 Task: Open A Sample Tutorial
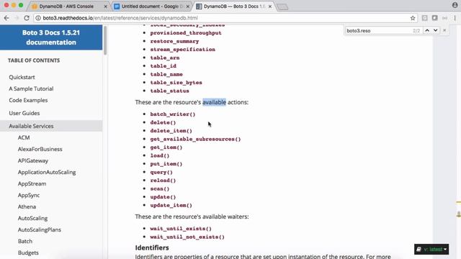click(31, 88)
